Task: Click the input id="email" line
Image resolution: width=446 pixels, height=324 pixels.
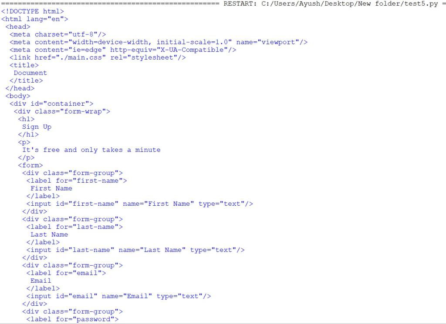Action: tap(118, 296)
